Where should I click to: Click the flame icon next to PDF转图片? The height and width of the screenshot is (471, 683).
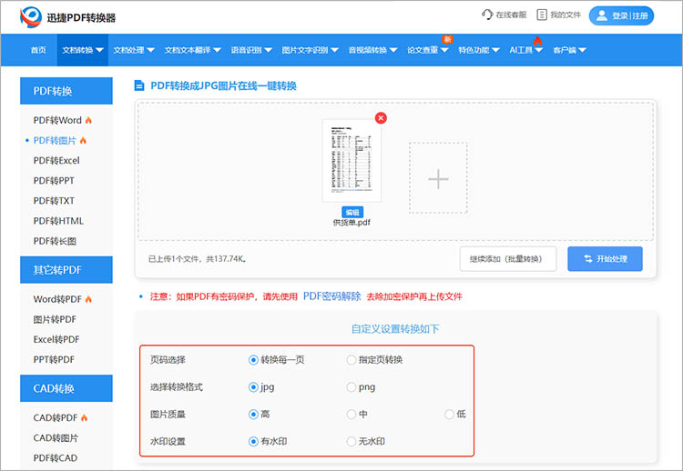83,140
